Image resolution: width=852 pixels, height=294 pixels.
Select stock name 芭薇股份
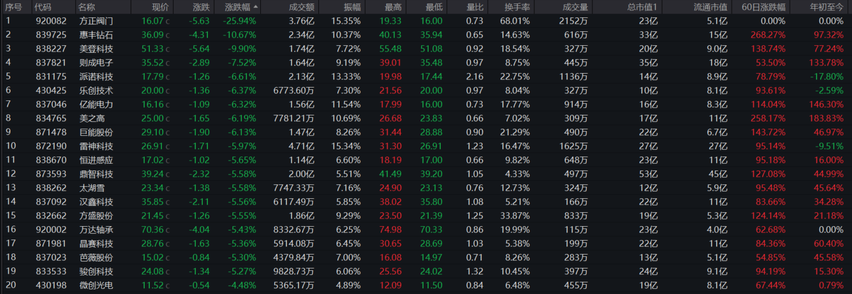pos(96,257)
